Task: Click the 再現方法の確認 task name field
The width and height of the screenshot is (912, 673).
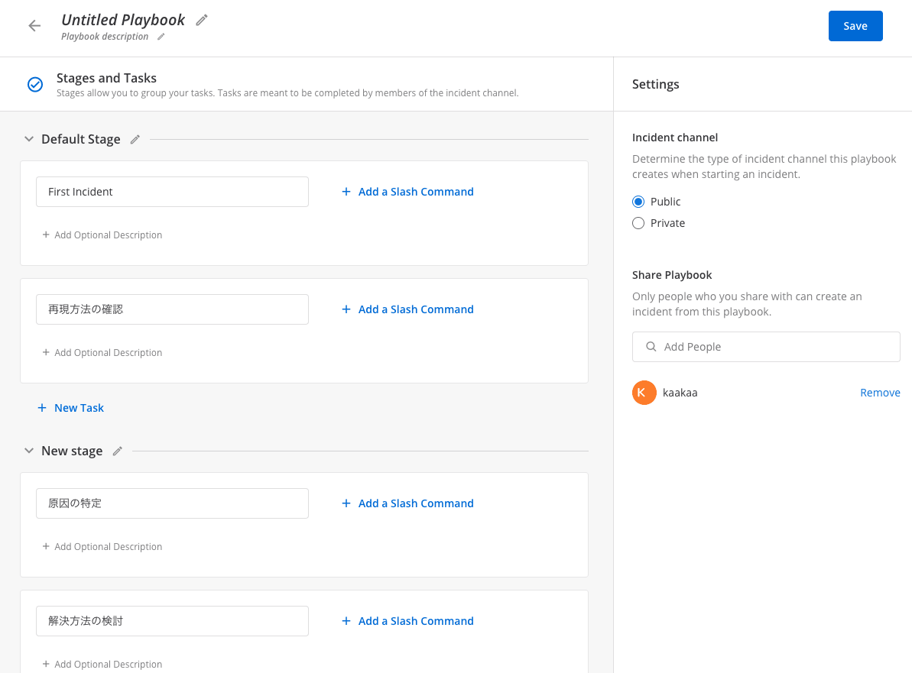Action: click(x=172, y=309)
